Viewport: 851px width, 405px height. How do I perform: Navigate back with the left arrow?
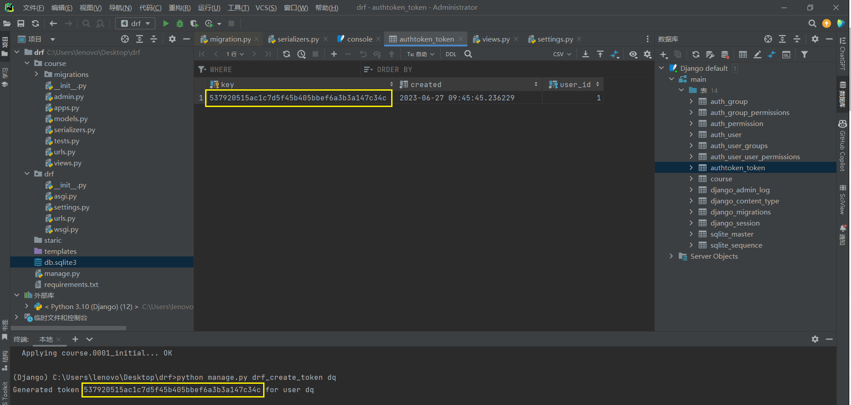pos(54,23)
